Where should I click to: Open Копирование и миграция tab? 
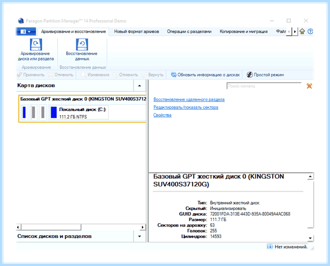coord(244,32)
